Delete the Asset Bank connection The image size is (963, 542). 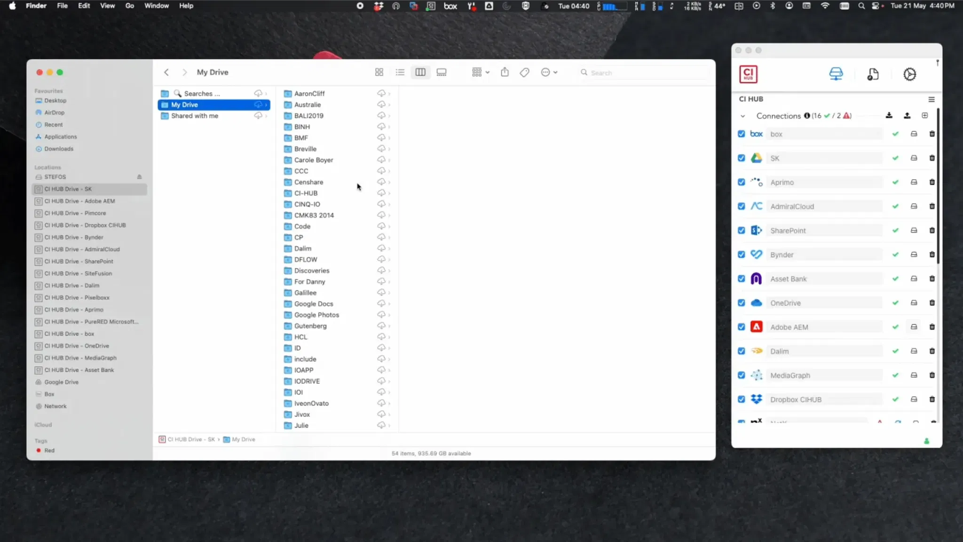(931, 279)
